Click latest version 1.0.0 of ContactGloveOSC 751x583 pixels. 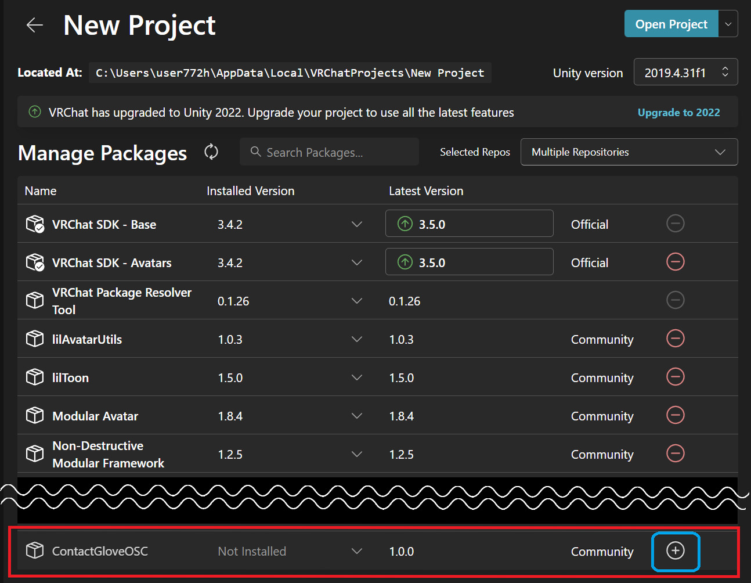pyautogui.click(x=401, y=551)
